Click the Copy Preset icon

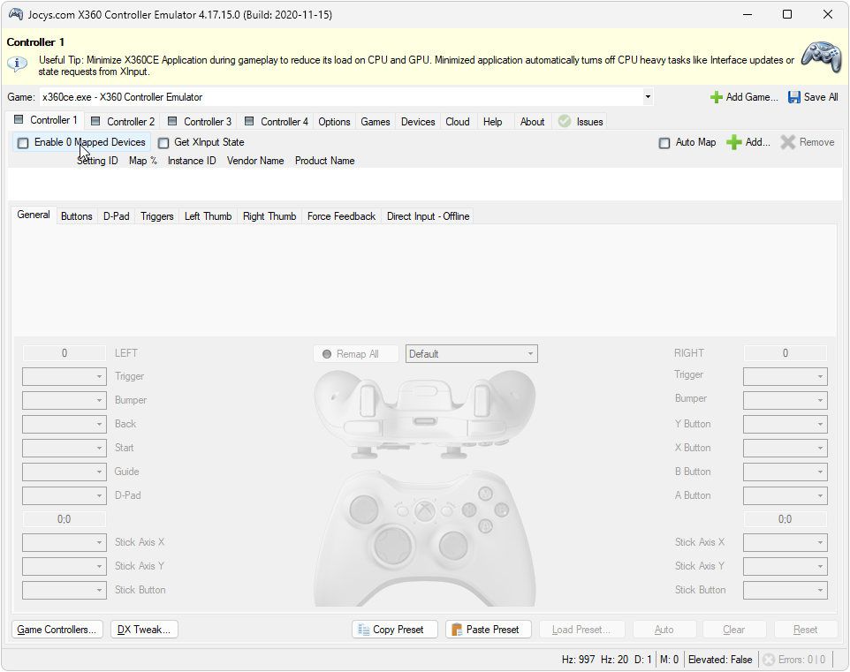tap(364, 630)
